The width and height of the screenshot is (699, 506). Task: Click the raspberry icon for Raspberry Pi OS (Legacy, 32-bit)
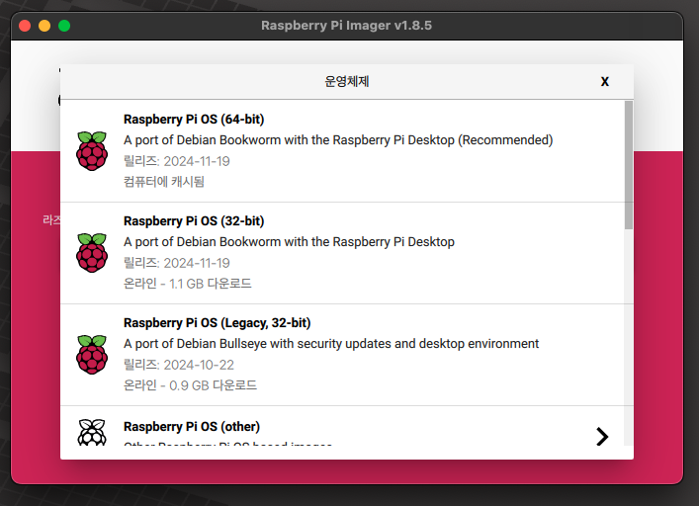[x=92, y=355]
